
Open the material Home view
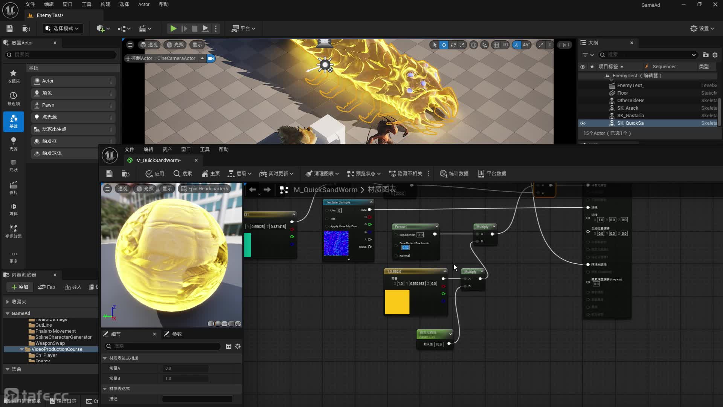[210, 174]
